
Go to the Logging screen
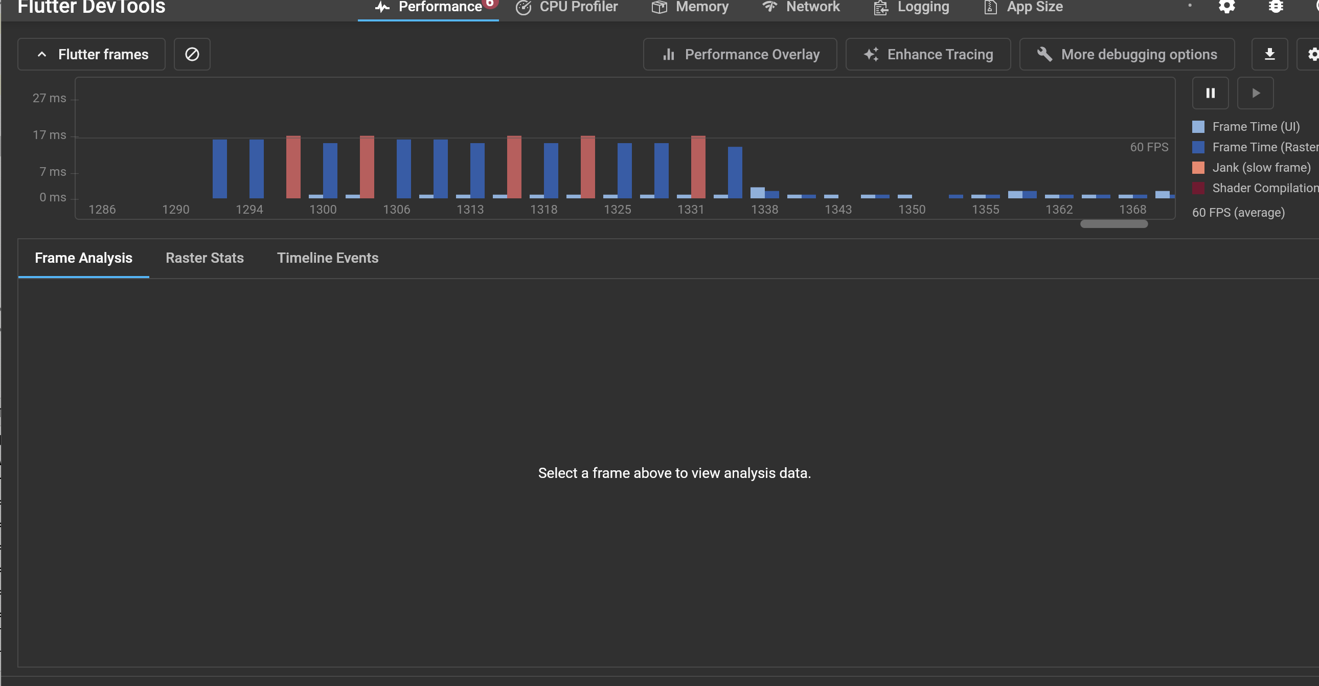(912, 7)
